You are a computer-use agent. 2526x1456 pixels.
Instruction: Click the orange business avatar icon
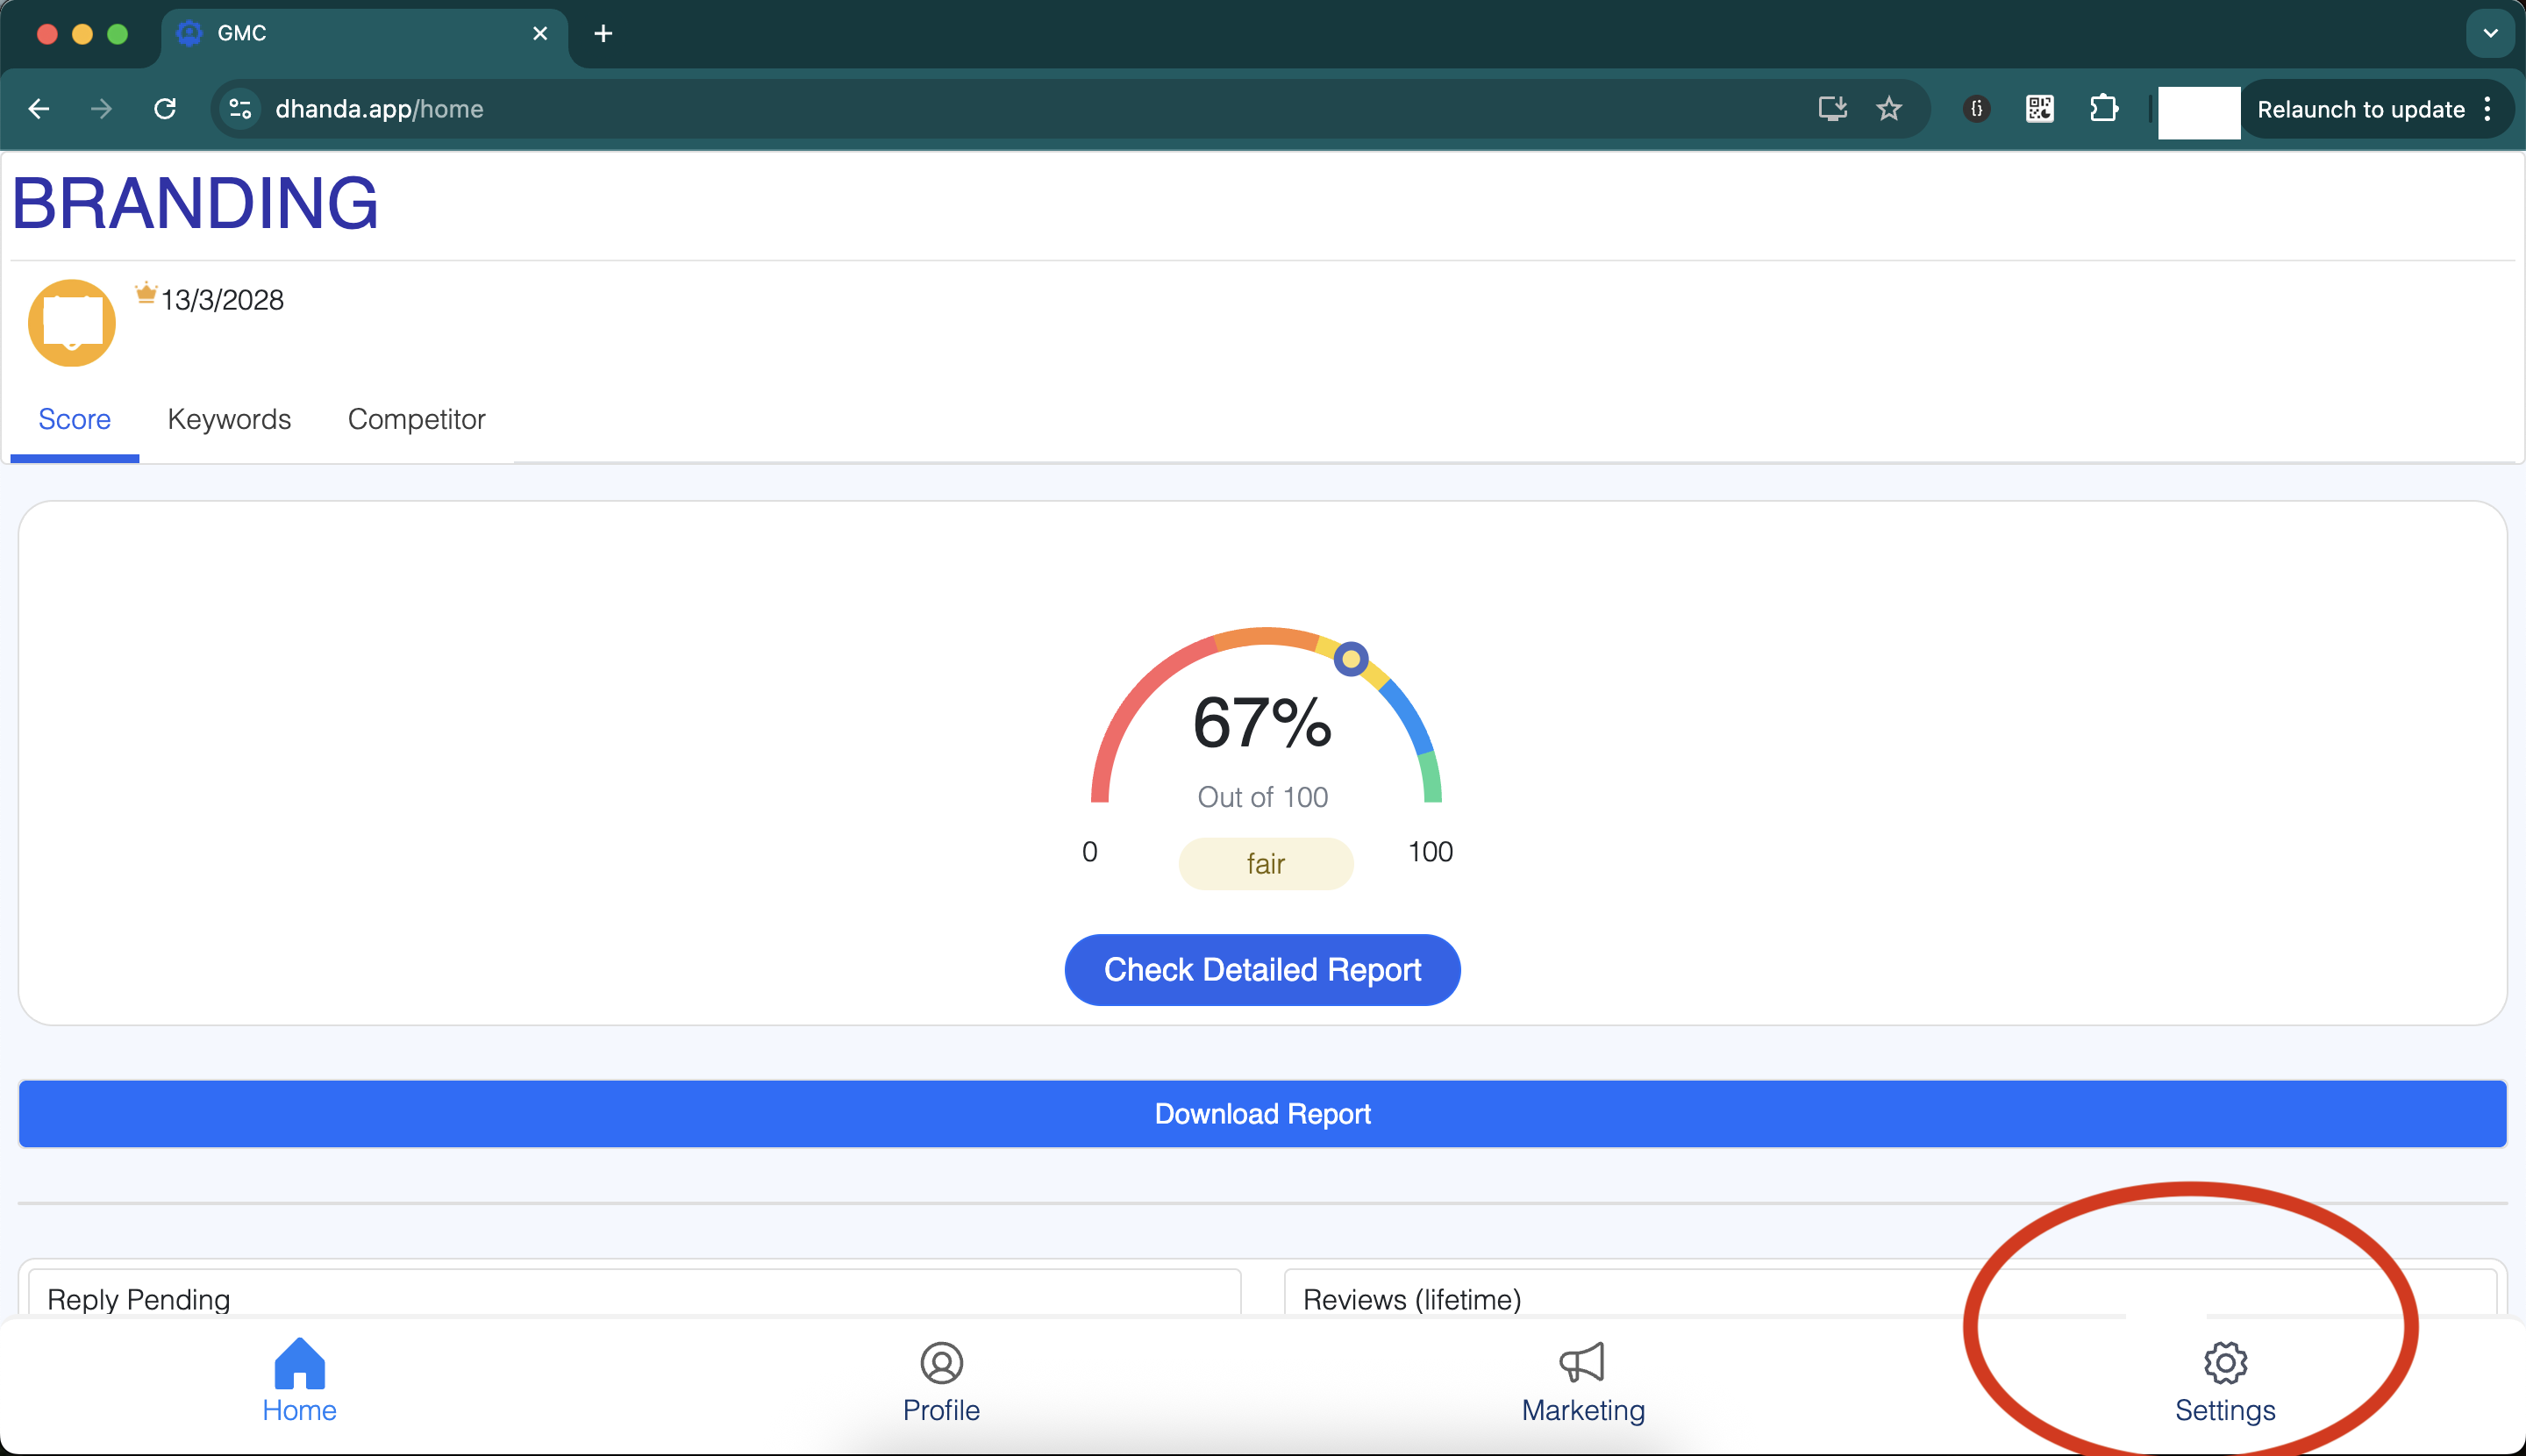click(x=72, y=323)
